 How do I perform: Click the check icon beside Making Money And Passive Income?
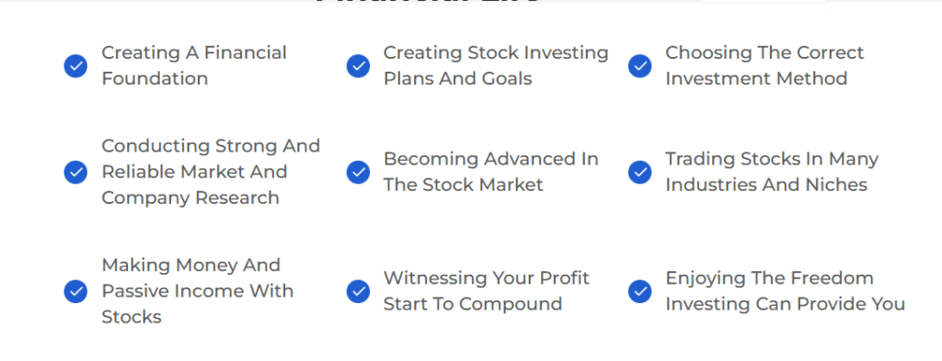(x=75, y=291)
